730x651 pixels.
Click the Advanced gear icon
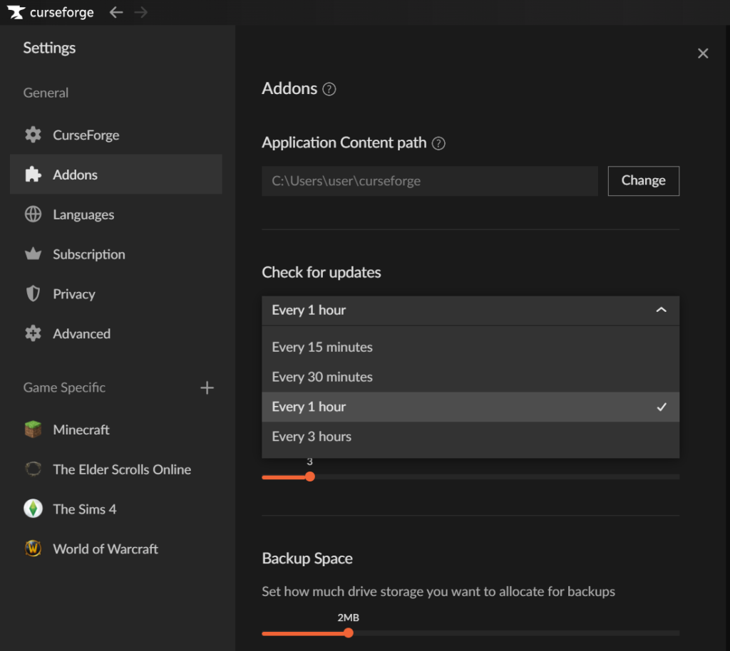(x=33, y=333)
